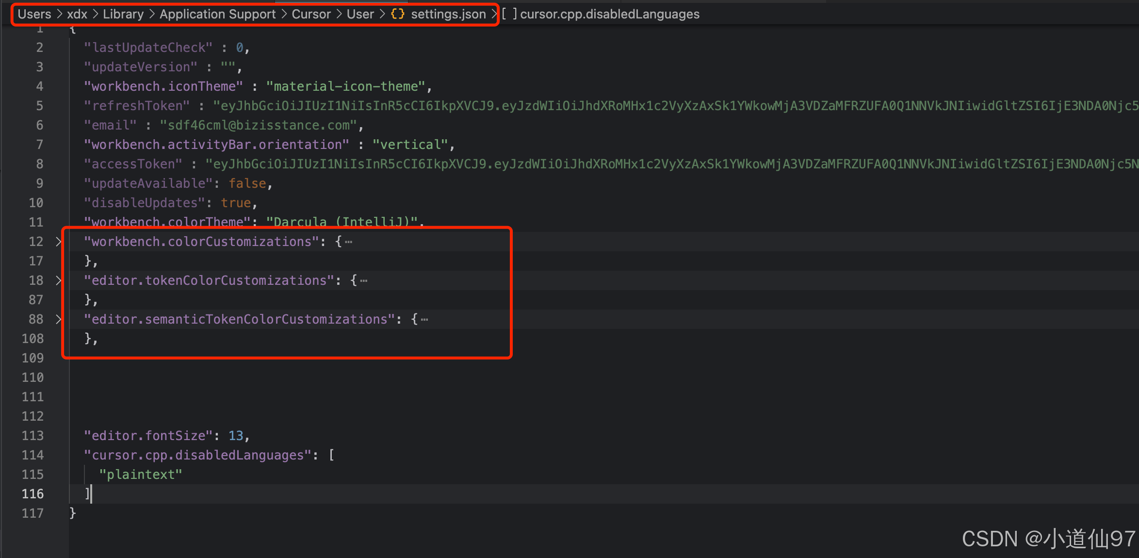Click the folded ellipsis after workbench.colorCustomizations
Screen dimensions: 1139x558
[348, 242]
